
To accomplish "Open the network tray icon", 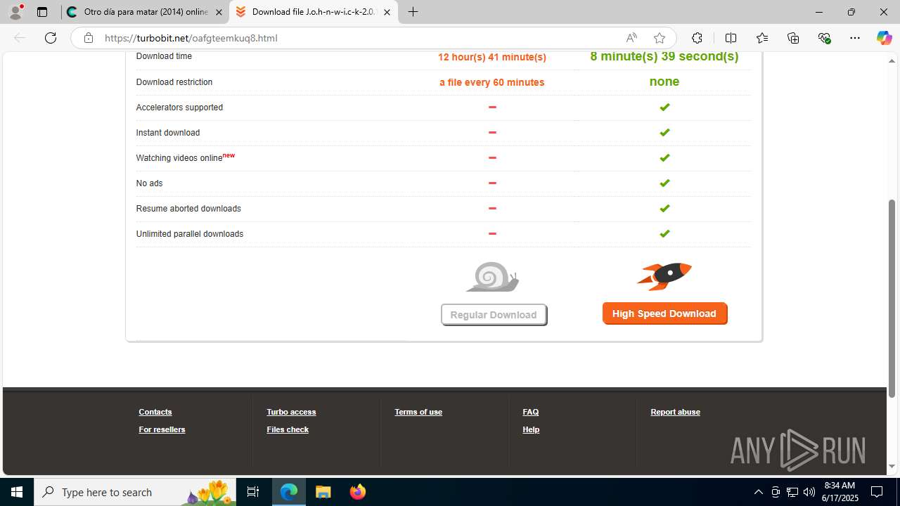I will pos(792,492).
